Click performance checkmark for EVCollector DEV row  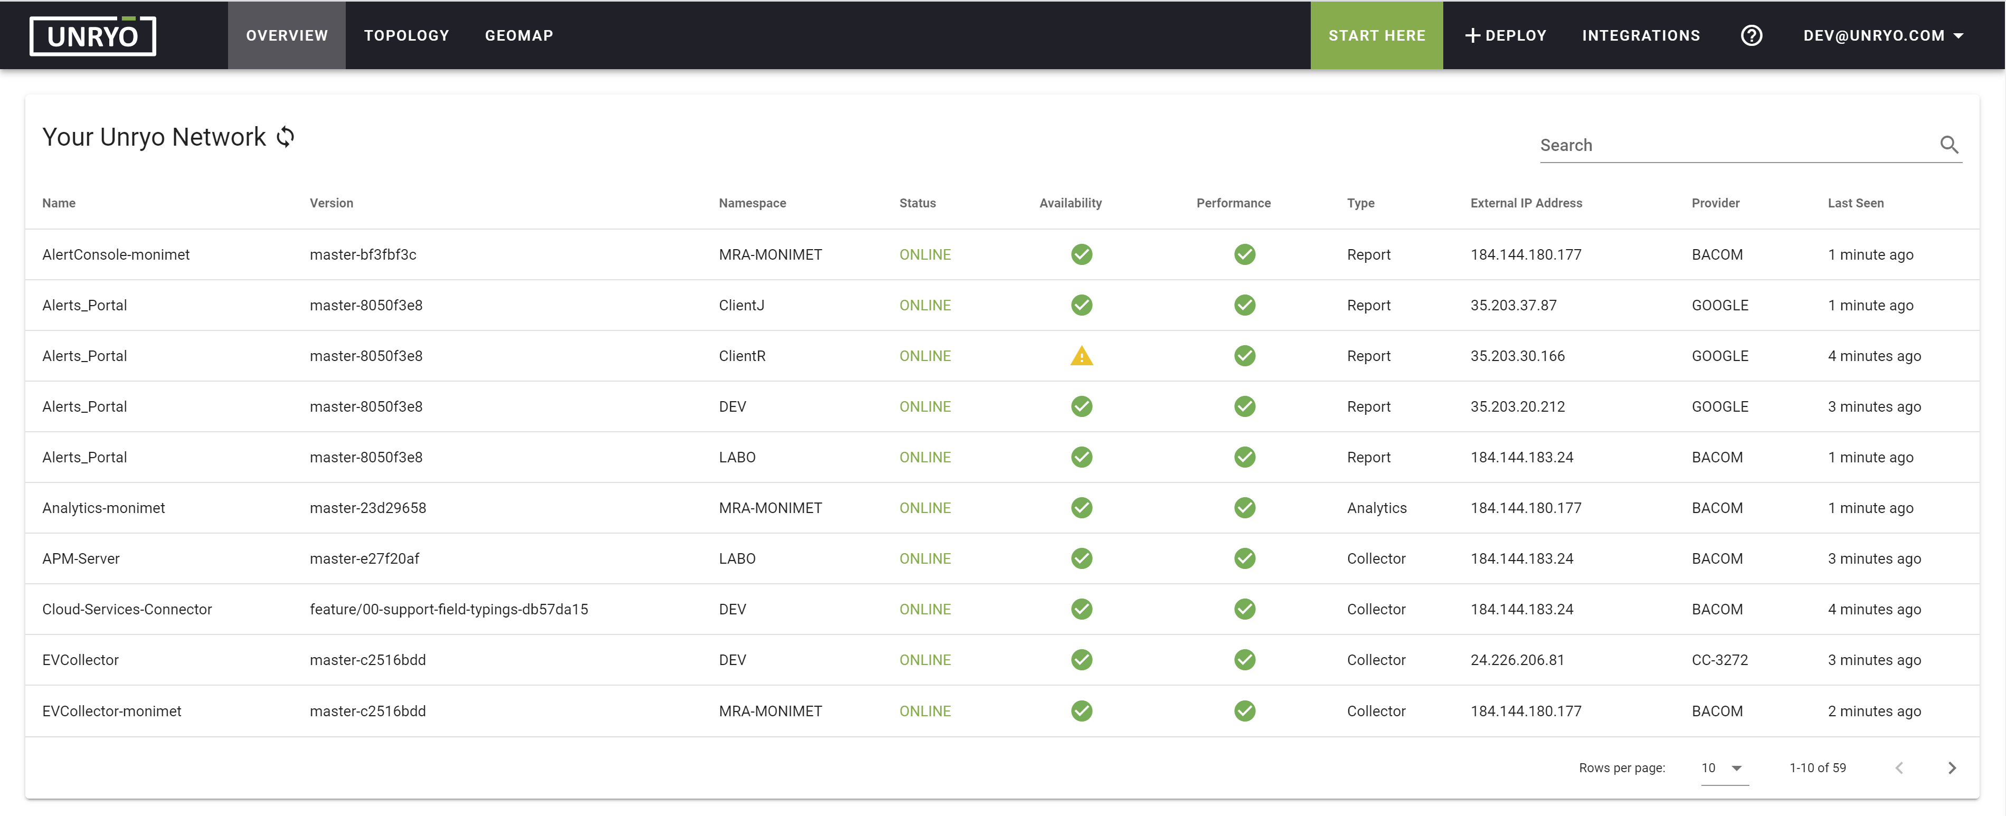point(1244,659)
